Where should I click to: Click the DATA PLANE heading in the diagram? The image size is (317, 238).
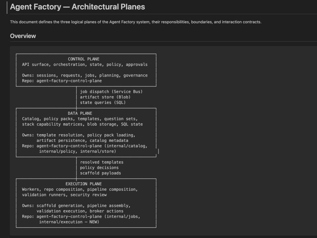pos(80,113)
